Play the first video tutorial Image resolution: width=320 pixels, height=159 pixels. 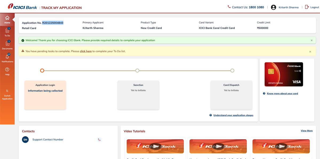click(155, 146)
